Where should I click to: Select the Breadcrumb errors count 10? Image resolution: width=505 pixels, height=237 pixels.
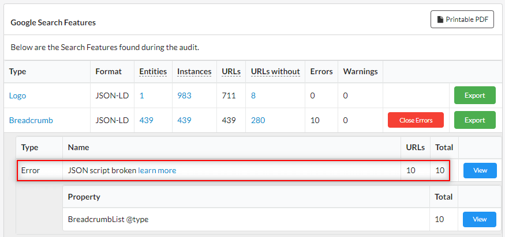coord(315,120)
